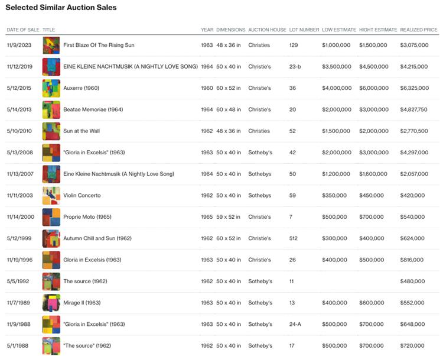View the Mirage II (1963) thumbnail

point(51,303)
